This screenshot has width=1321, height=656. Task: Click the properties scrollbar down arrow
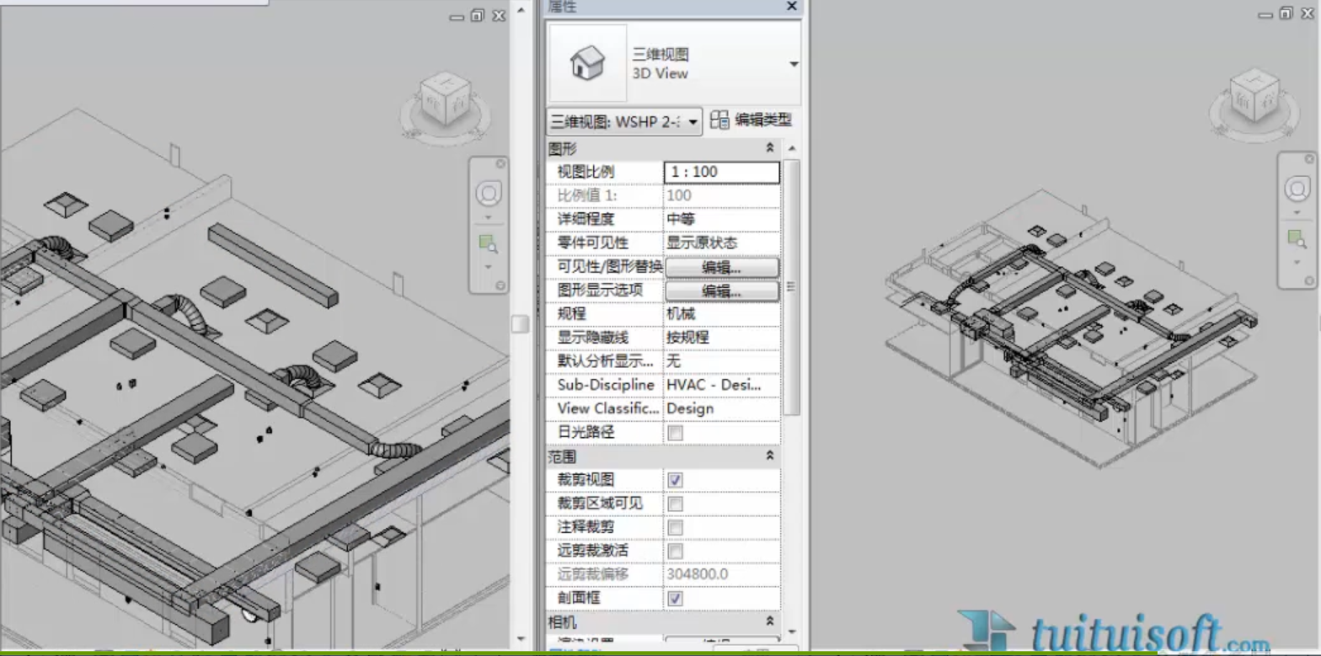click(x=791, y=632)
